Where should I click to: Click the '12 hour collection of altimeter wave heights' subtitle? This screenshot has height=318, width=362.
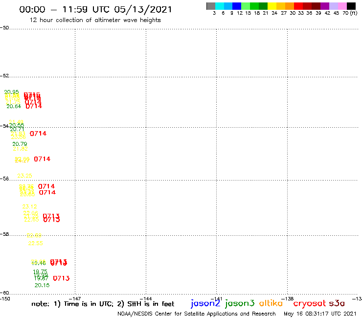(95, 21)
